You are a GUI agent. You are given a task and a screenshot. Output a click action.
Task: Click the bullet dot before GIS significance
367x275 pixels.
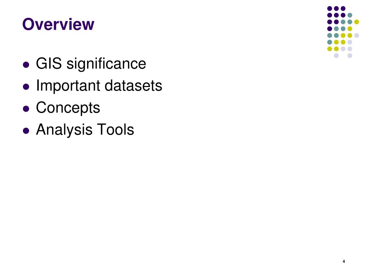click(x=26, y=64)
